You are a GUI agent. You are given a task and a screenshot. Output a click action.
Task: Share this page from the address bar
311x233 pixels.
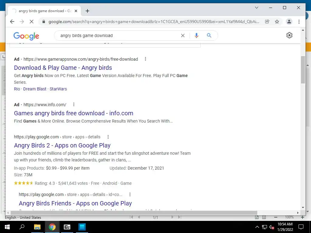click(267, 22)
